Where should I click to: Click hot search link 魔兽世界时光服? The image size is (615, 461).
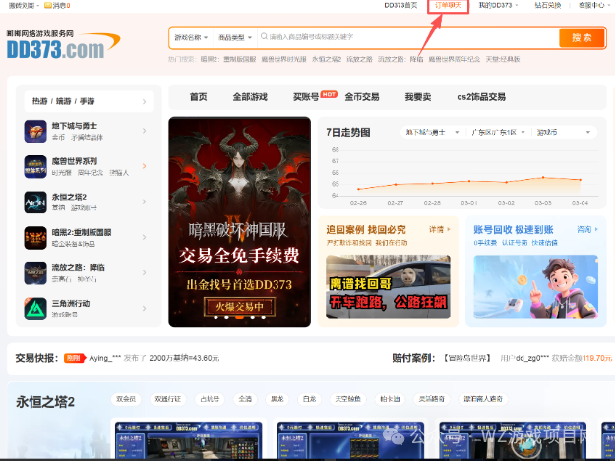(283, 59)
